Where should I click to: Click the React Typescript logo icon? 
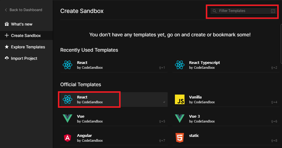pyautogui.click(x=180, y=65)
